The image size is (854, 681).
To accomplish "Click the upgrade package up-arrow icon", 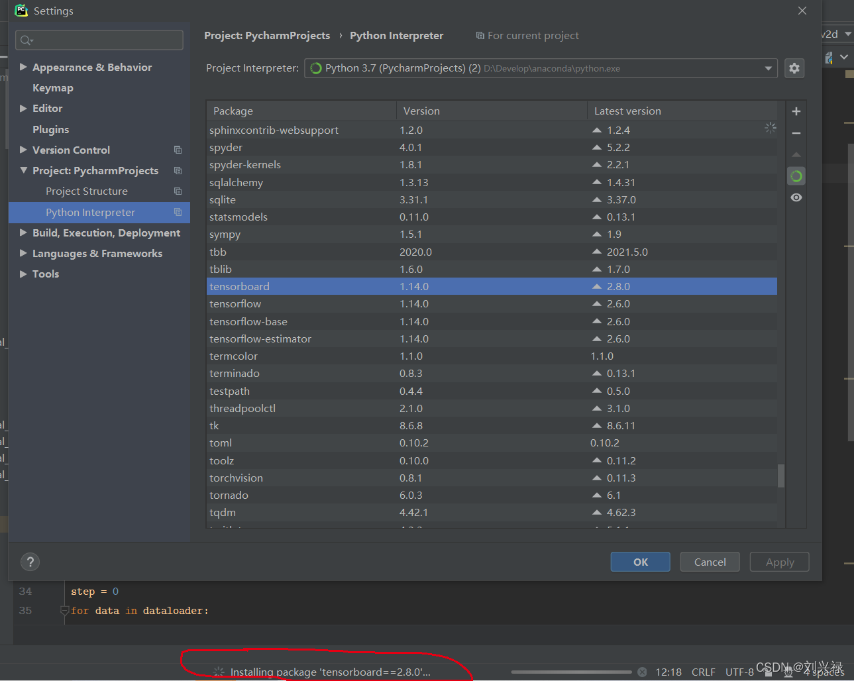I will pyautogui.click(x=796, y=154).
